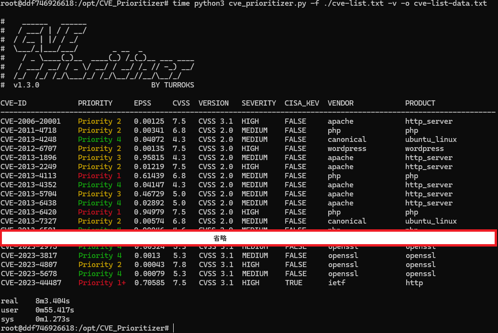Screen dimensions: 498x333
Task: Select the EPSS column header
Action: [x=143, y=103]
